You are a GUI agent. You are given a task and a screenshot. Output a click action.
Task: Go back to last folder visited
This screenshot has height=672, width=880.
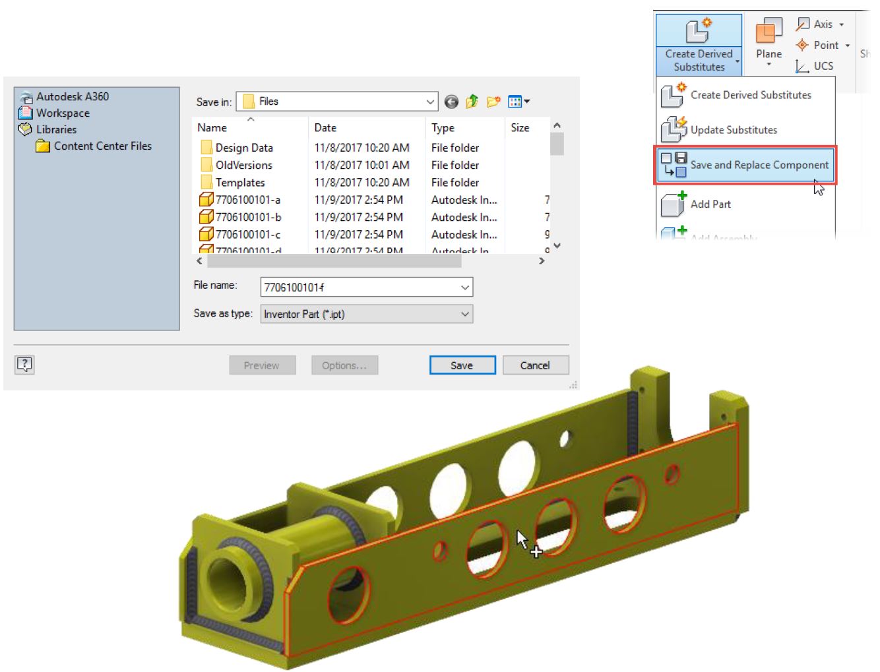451,102
